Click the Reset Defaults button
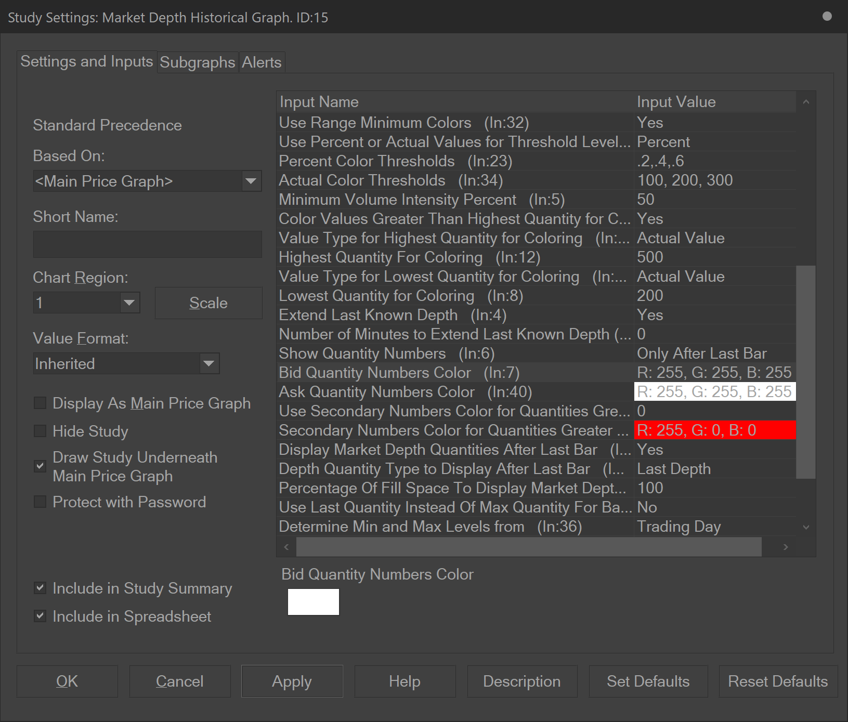Viewport: 848px width, 722px height. tap(778, 681)
